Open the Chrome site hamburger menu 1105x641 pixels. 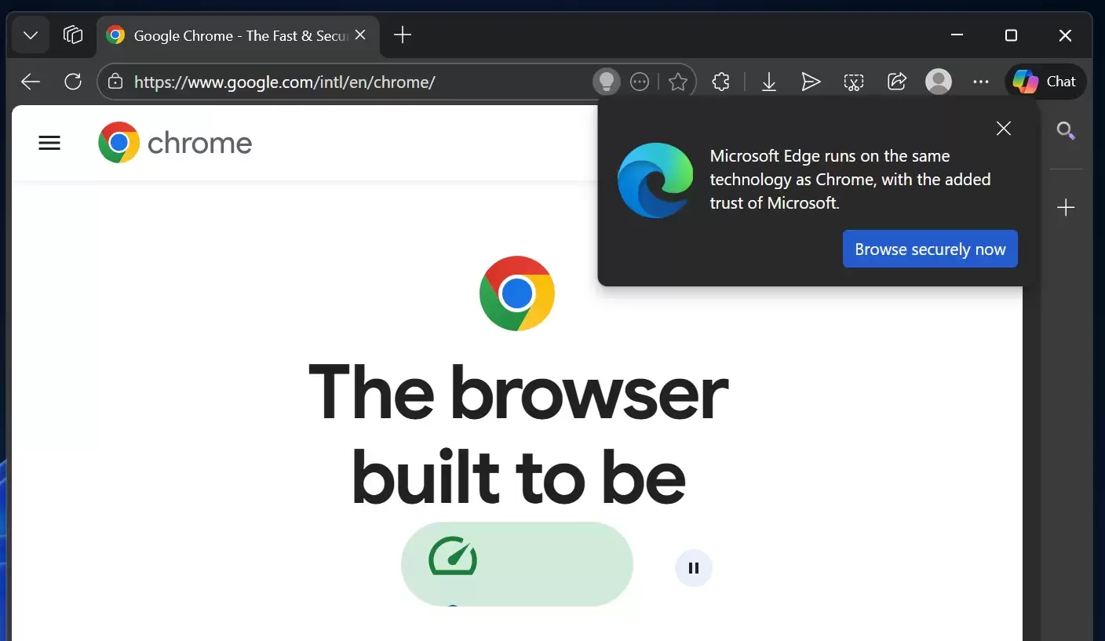[49, 142]
